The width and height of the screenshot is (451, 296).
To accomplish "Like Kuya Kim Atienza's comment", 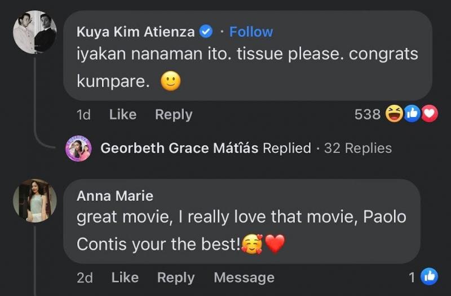I will point(122,114).
